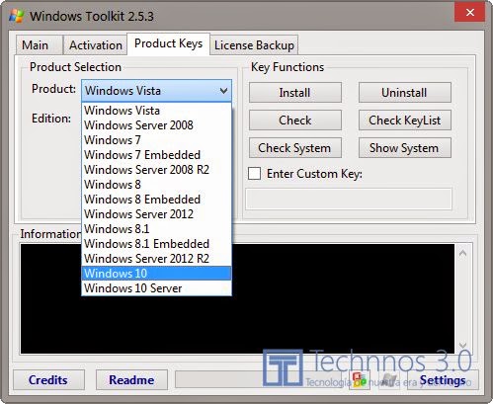The image size is (493, 404).
Task: Choose Windows Server 2012 option
Action: pos(156,214)
